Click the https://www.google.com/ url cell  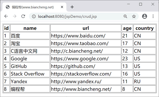86,58
